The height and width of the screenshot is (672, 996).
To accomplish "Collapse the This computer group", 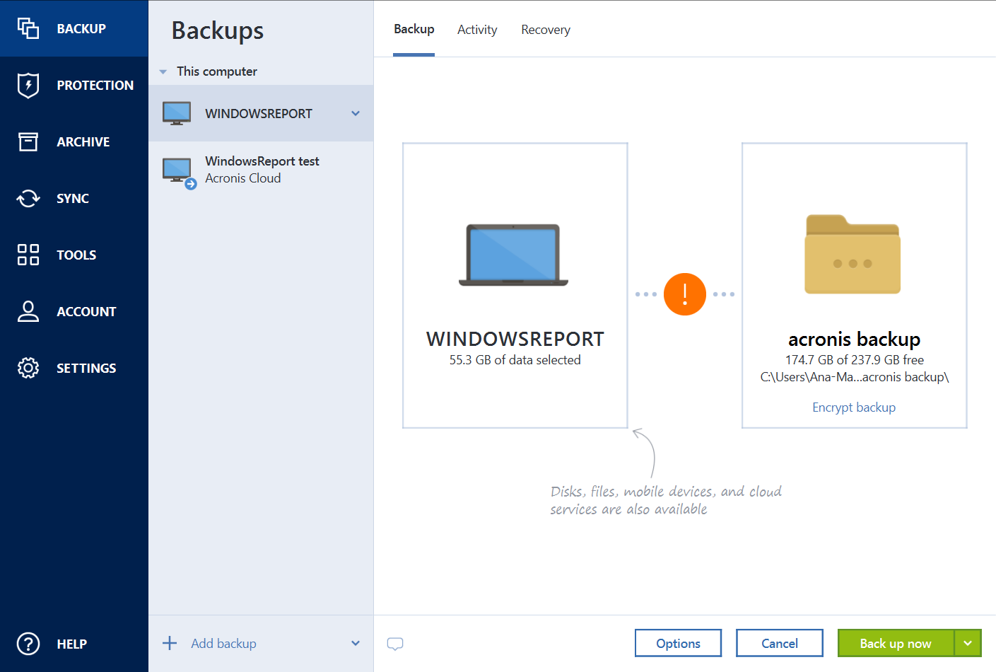I will pos(163,71).
